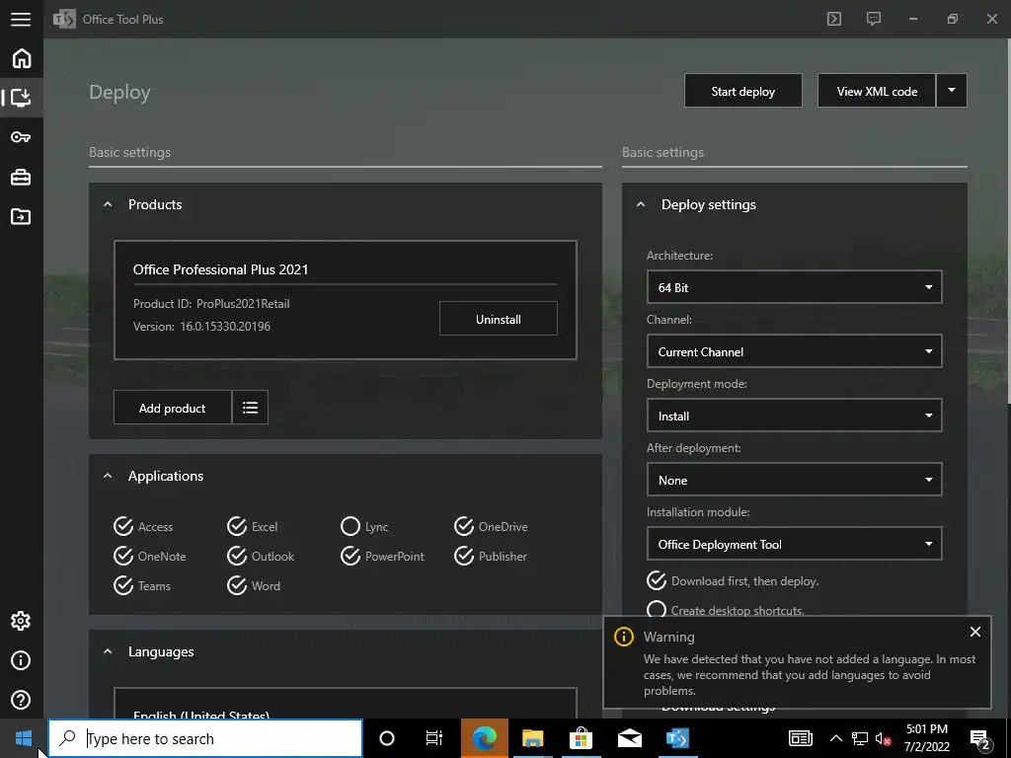Uncheck the OneDrive application
The height and width of the screenshot is (758, 1011).
point(464,527)
